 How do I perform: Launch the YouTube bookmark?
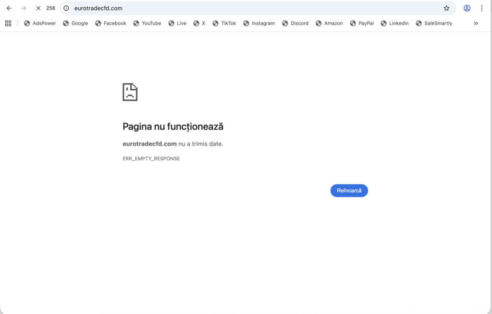tap(147, 23)
